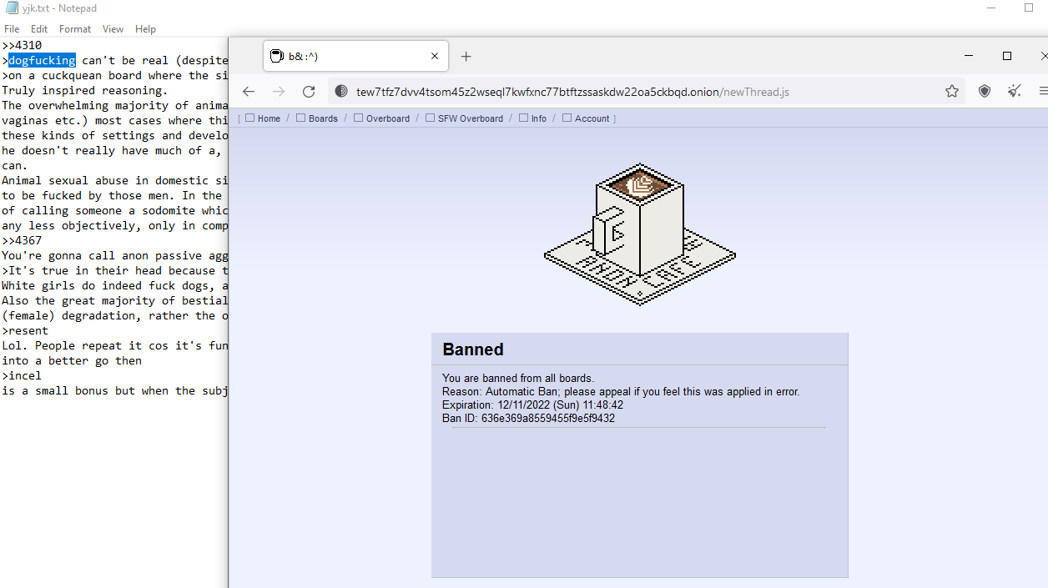
Task: Open the Overboard link
Action: click(388, 118)
